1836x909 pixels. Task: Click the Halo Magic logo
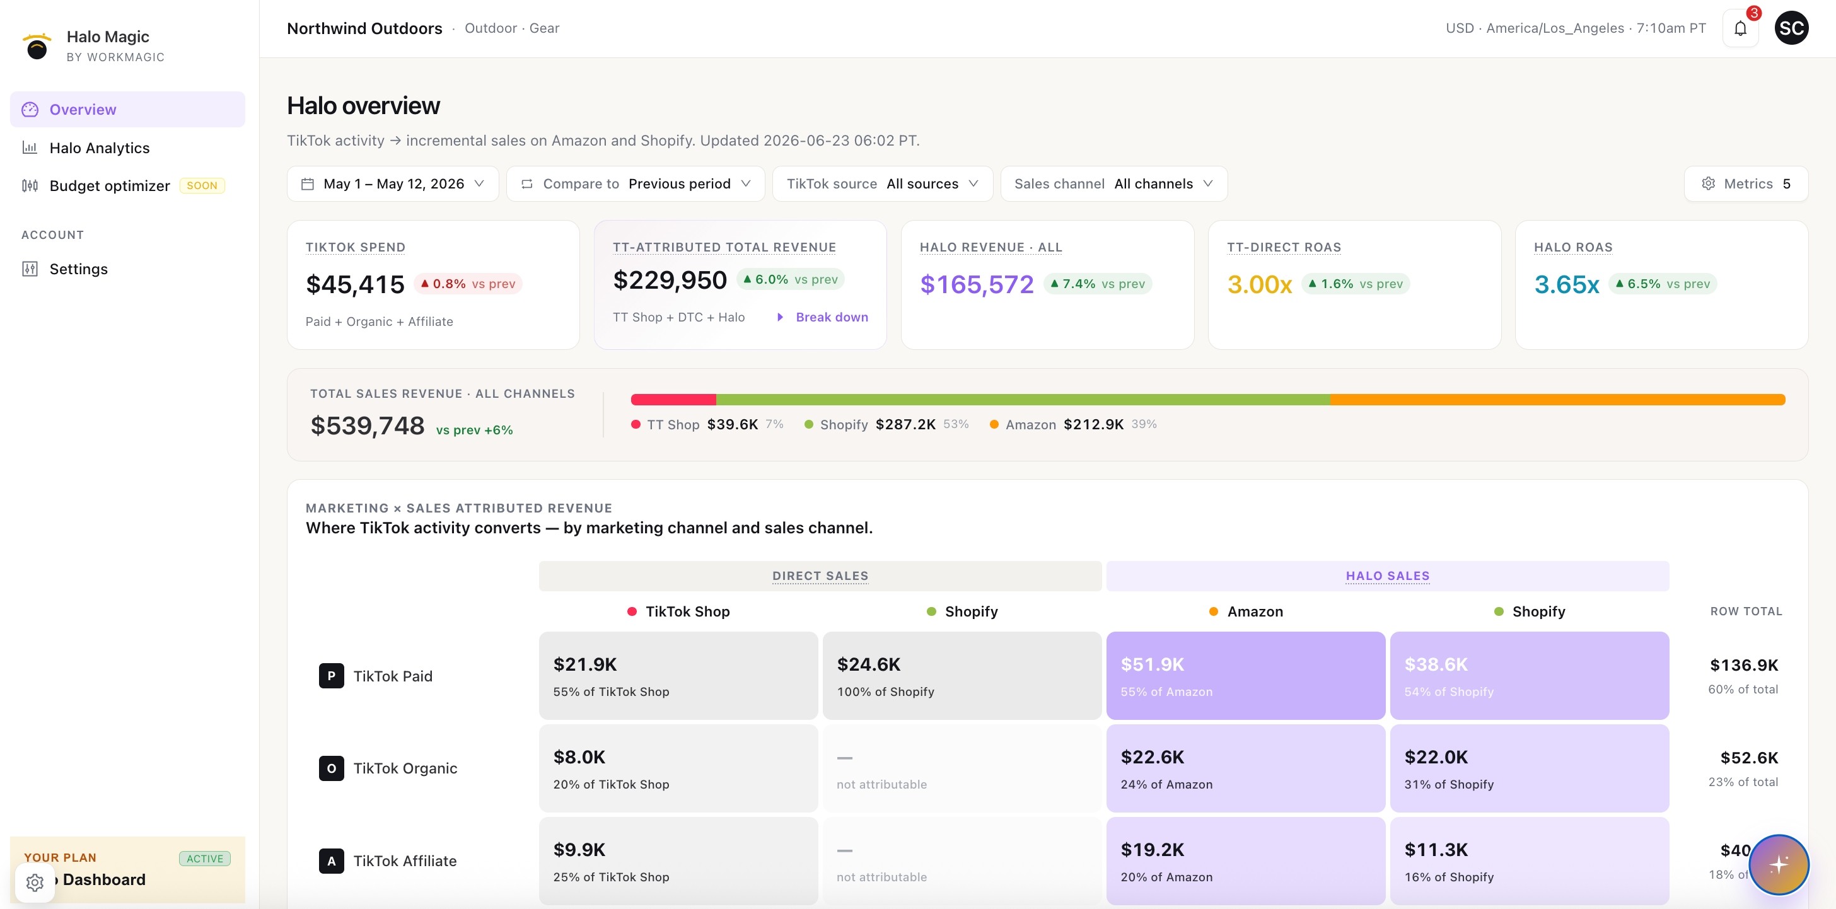click(x=37, y=45)
